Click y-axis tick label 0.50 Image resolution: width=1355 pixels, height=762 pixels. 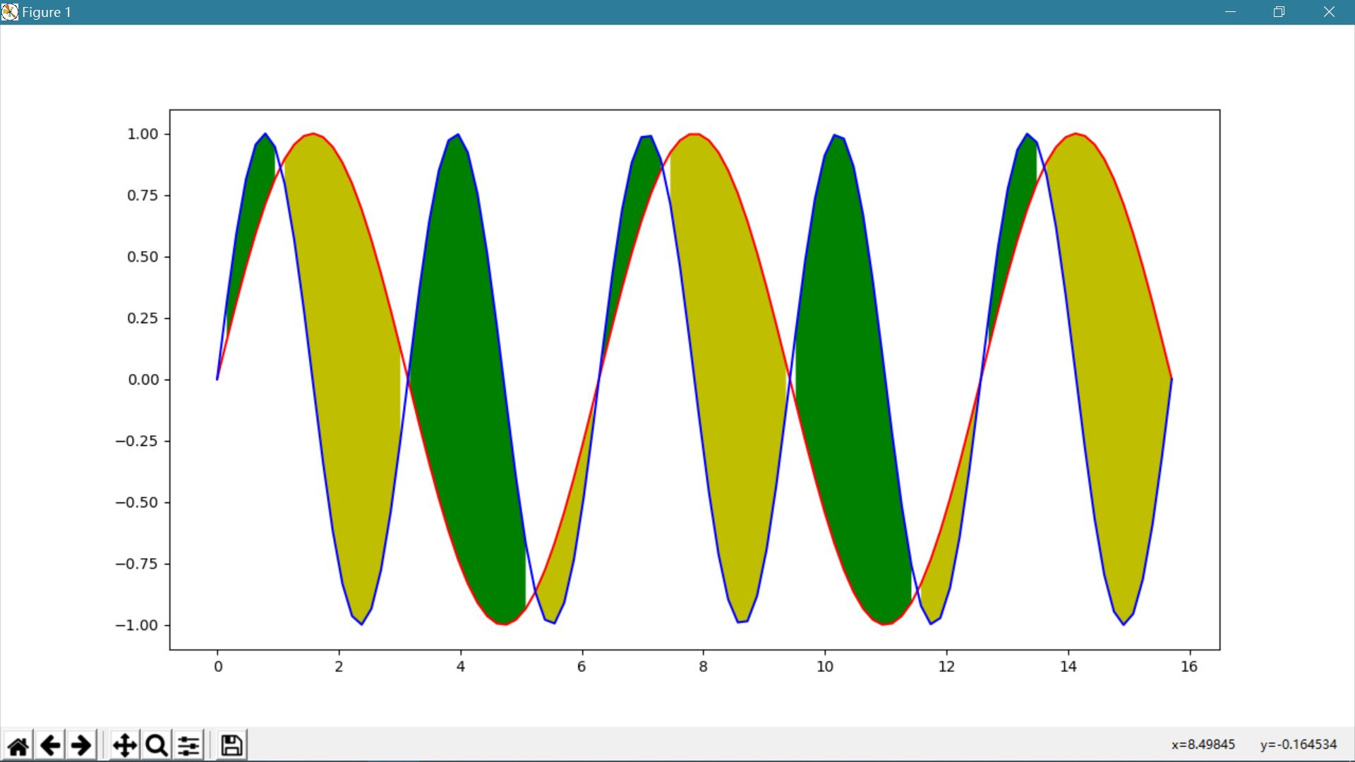pos(143,257)
